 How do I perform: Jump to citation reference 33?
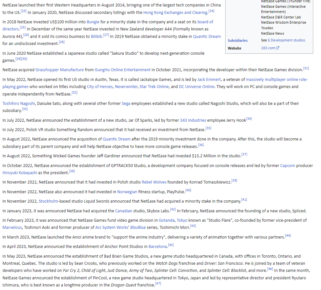pos(25,109)
